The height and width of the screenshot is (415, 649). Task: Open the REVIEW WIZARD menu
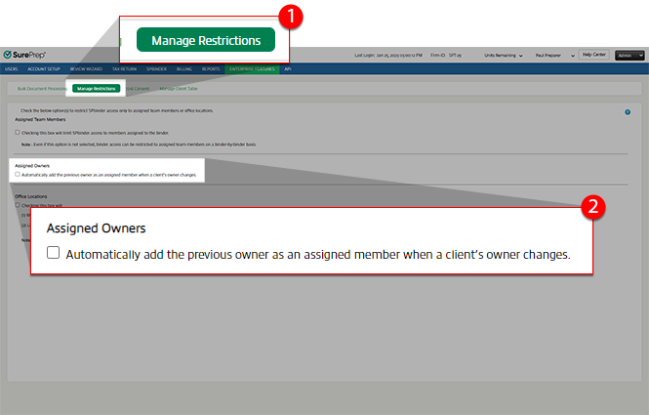86,69
